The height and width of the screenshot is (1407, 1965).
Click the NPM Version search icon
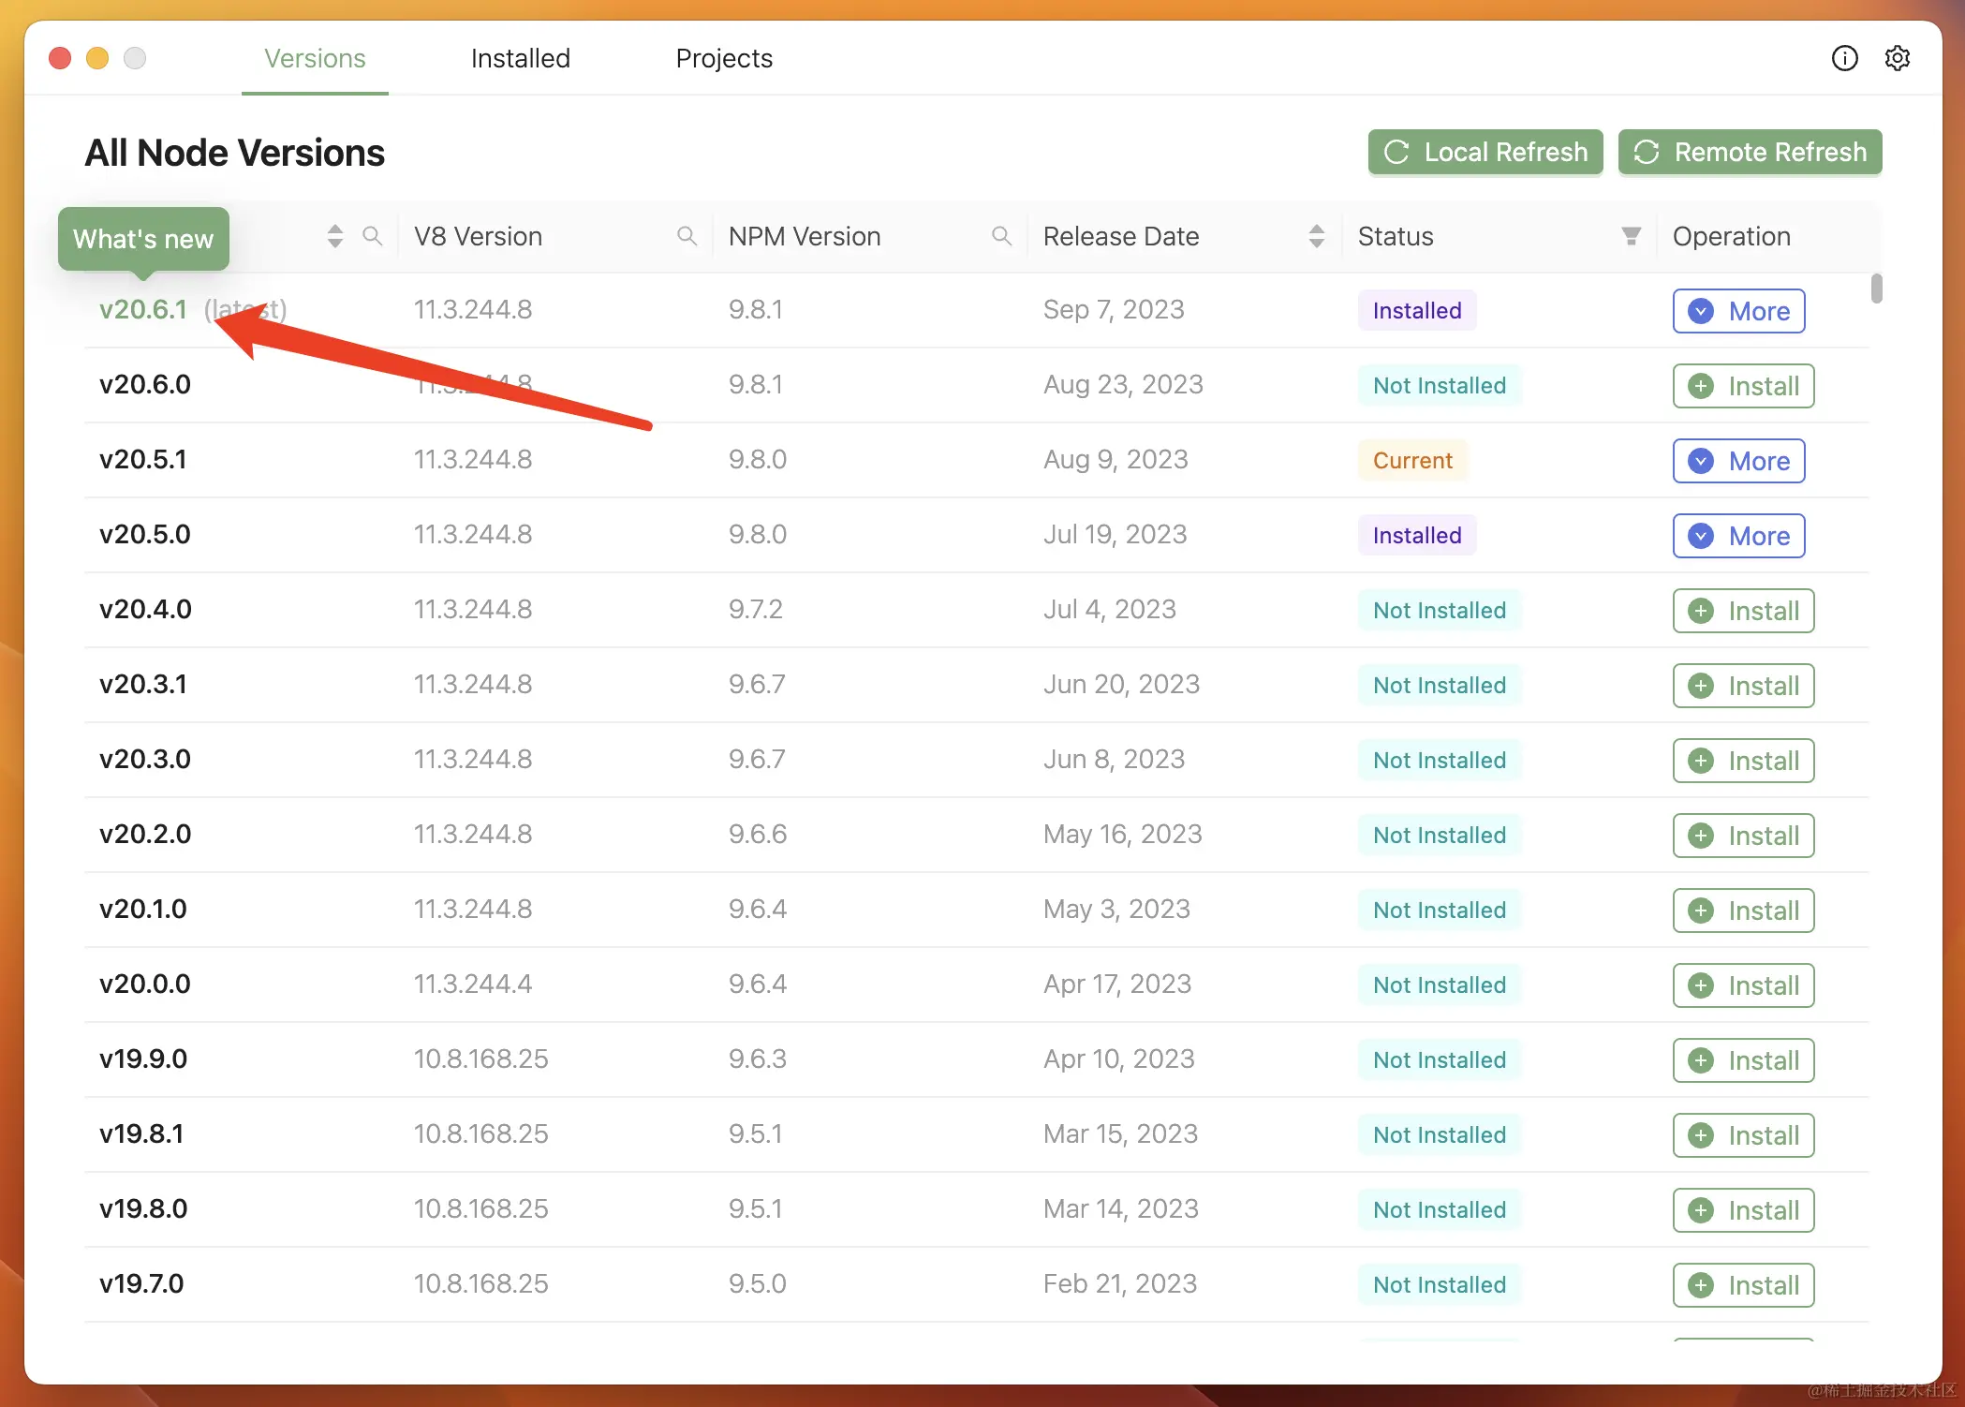(1001, 236)
